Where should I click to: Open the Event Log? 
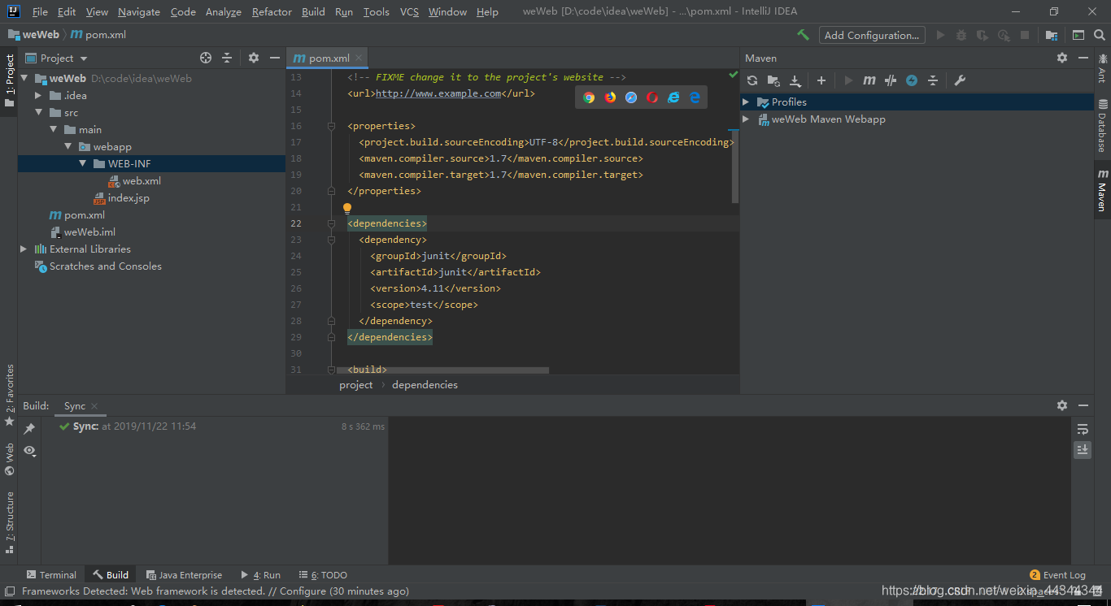click(x=1057, y=574)
